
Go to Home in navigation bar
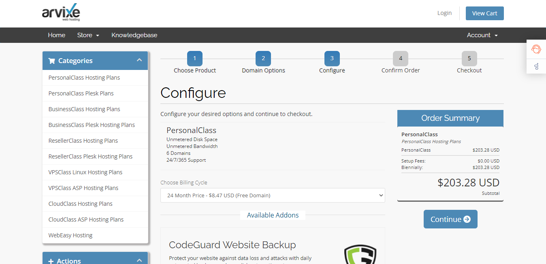click(x=57, y=35)
